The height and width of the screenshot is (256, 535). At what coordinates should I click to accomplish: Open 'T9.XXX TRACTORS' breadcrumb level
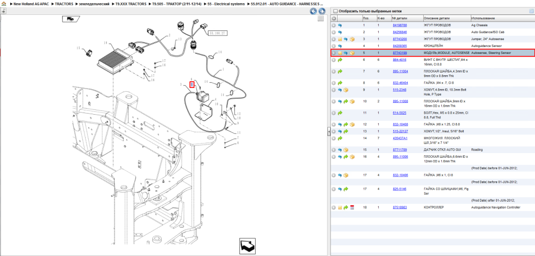tap(131, 4)
